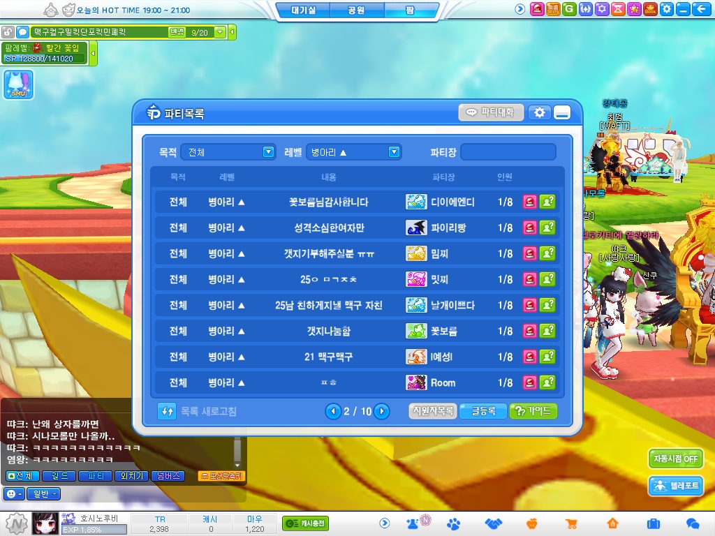Image resolution: width=715 pixels, height=536 pixels.
Task: Click the 파티장 search input field
Action: pyautogui.click(x=508, y=152)
